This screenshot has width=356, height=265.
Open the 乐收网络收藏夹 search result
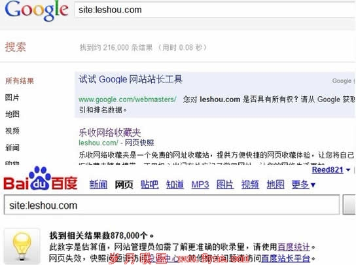click(110, 133)
